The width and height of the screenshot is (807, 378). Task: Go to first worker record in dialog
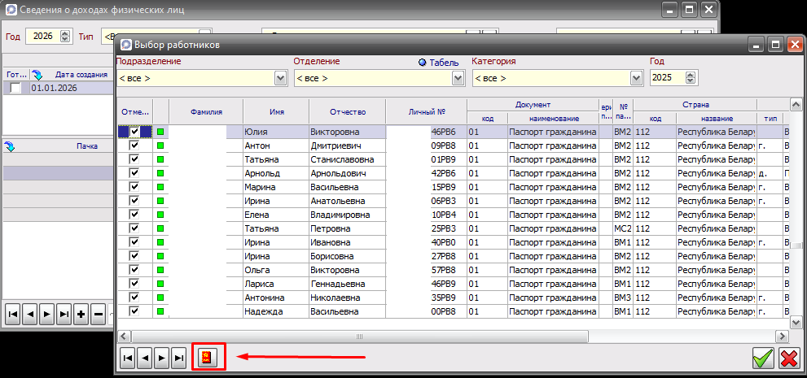128,358
